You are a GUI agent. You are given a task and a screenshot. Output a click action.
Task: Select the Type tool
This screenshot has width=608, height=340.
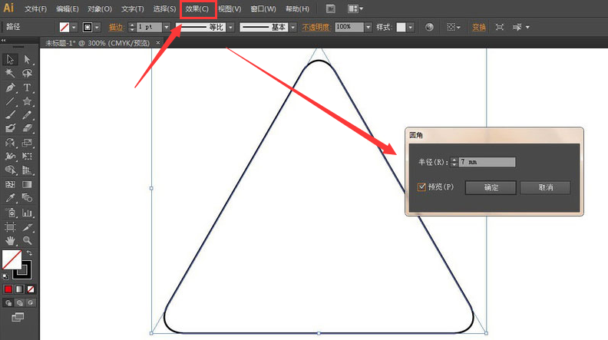click(28, 88)
